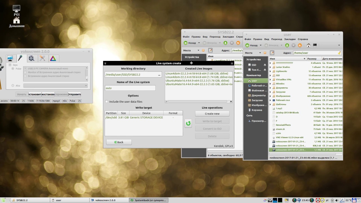Viewport: 361px width, 203px height.
Task: Select the /dev/sdd write target row
Action: 144,117
